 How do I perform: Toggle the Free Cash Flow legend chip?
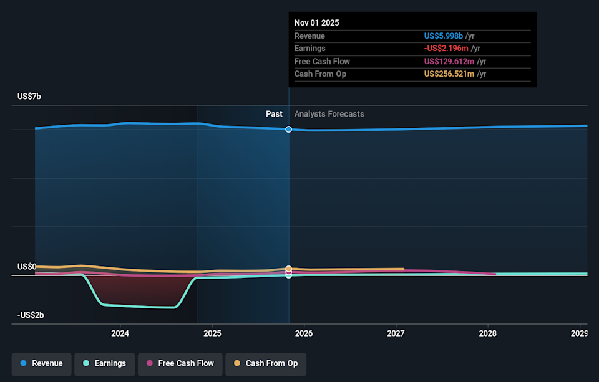180,363
